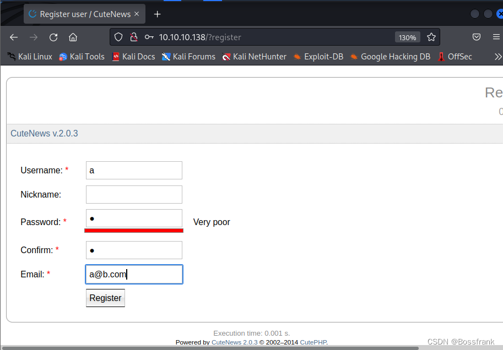Open the Kali Tools bookmark
The image size is (503, 350).
coord(82,57)
